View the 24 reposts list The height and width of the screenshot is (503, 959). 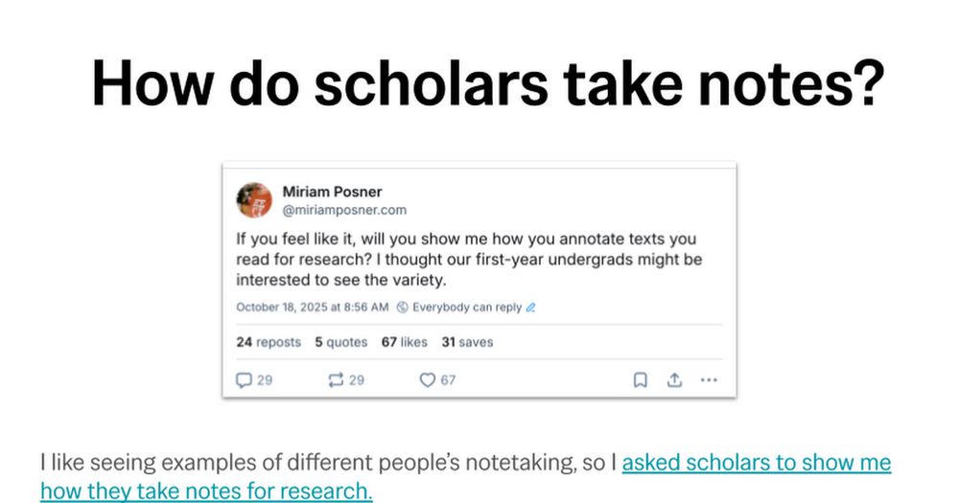click(269, 342)
